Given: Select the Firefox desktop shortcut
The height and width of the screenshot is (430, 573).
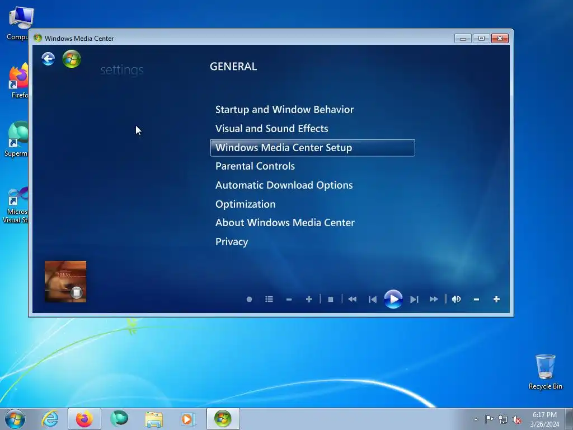Looking at the screenshot, I should [18, 81].
